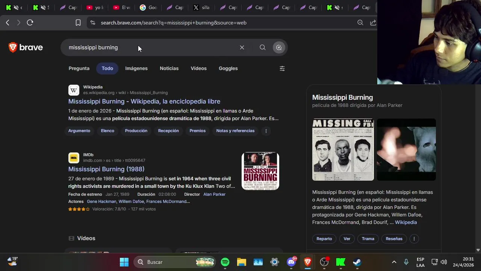Viewport: 481px width, 271px height.
Task: Switch to the 'yo k' YouTube browser tab
Action: [95, 8]
